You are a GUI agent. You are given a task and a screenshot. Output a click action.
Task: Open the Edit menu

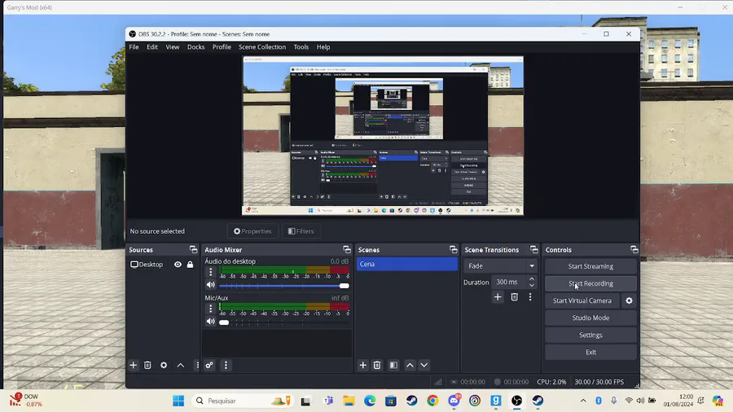pos(152,47)
